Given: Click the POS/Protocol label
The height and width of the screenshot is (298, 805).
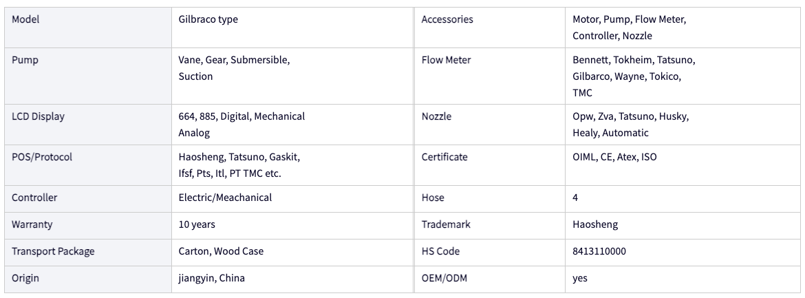Looking at the screenshot, I should pyautogui.click(x=41, y=157).
